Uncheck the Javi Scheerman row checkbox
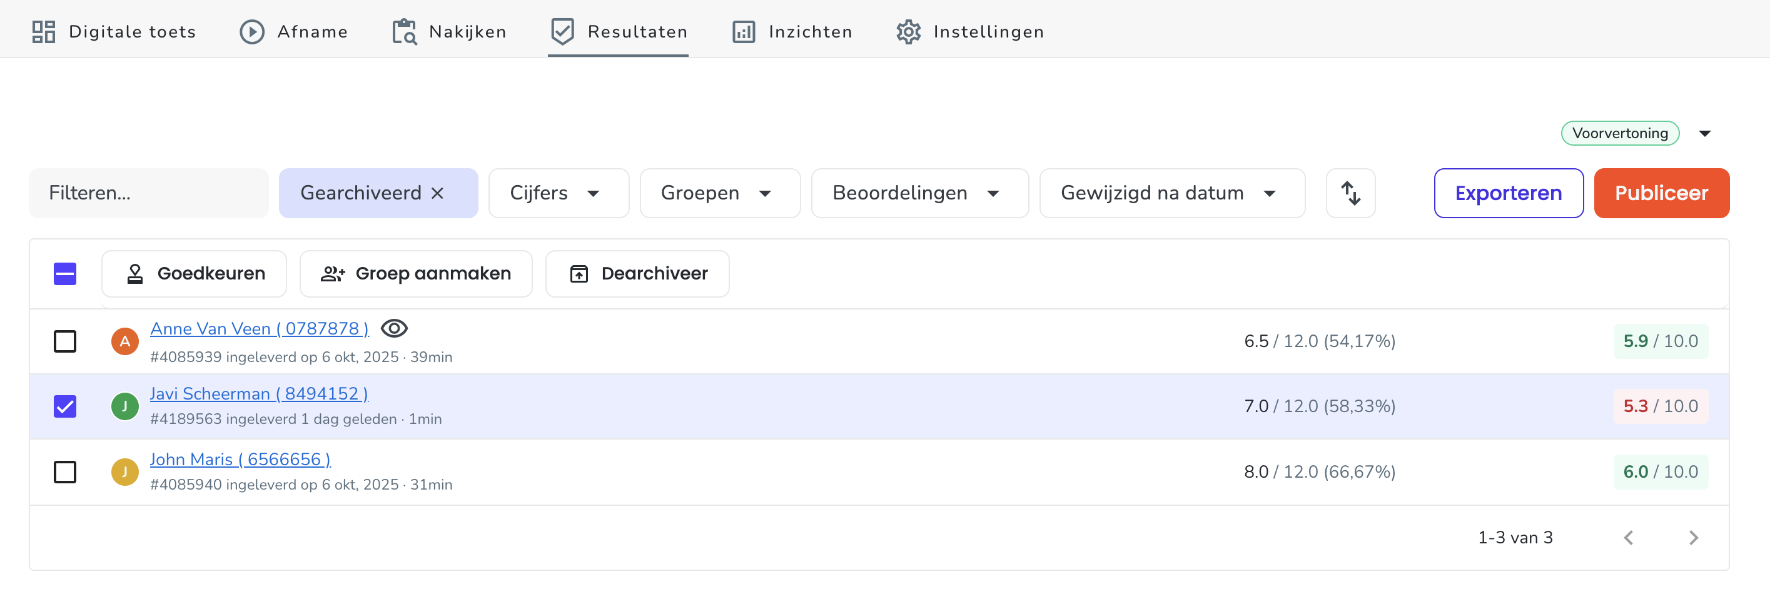 (65, 406)
